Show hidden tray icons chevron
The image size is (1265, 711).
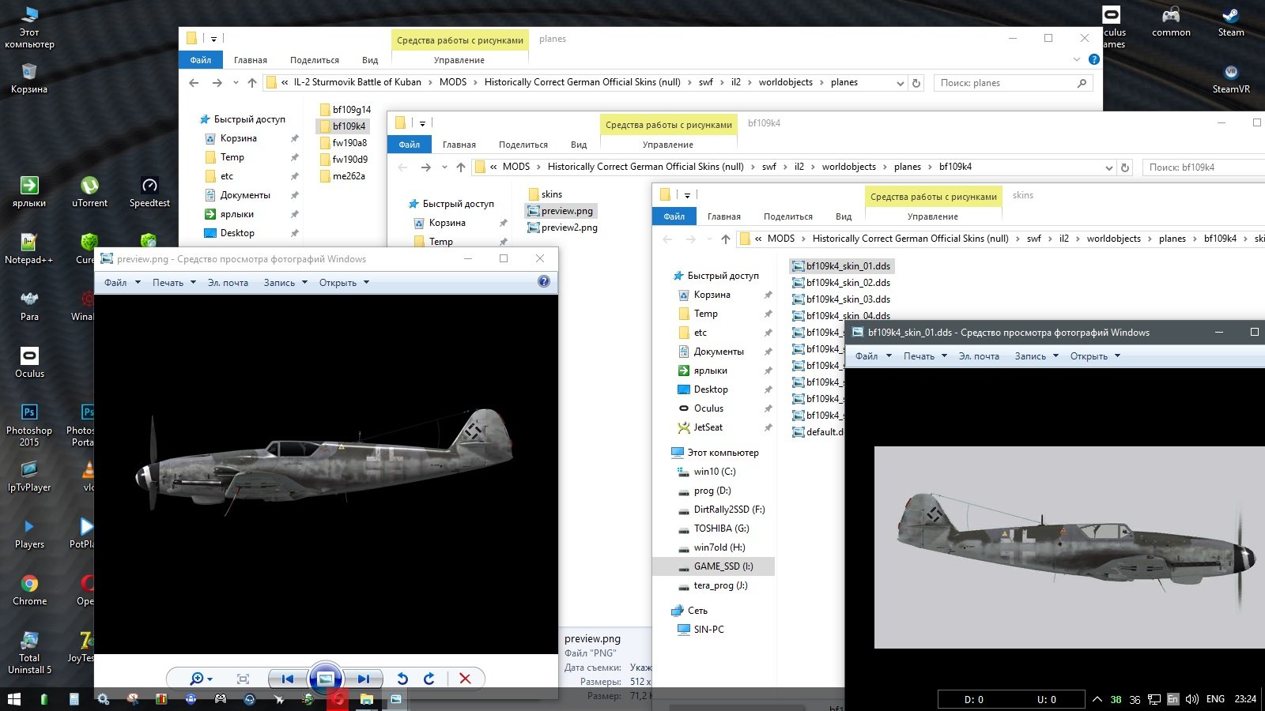pyautogui.click(x=1097, y=699)
